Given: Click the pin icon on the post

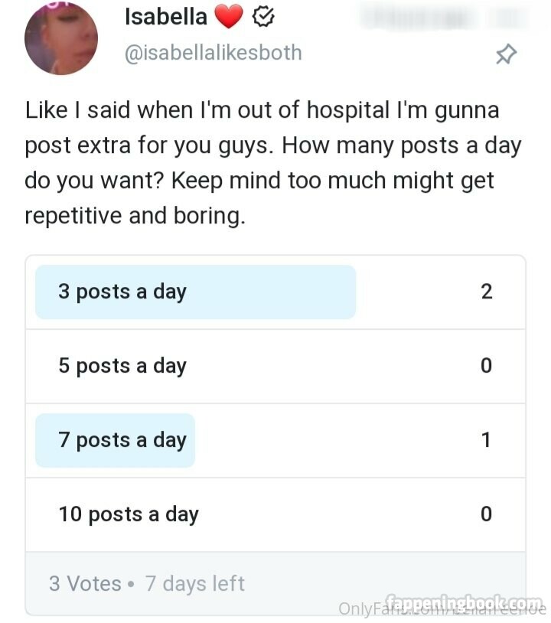Looking at the screenshot, I should click(506, 54).
